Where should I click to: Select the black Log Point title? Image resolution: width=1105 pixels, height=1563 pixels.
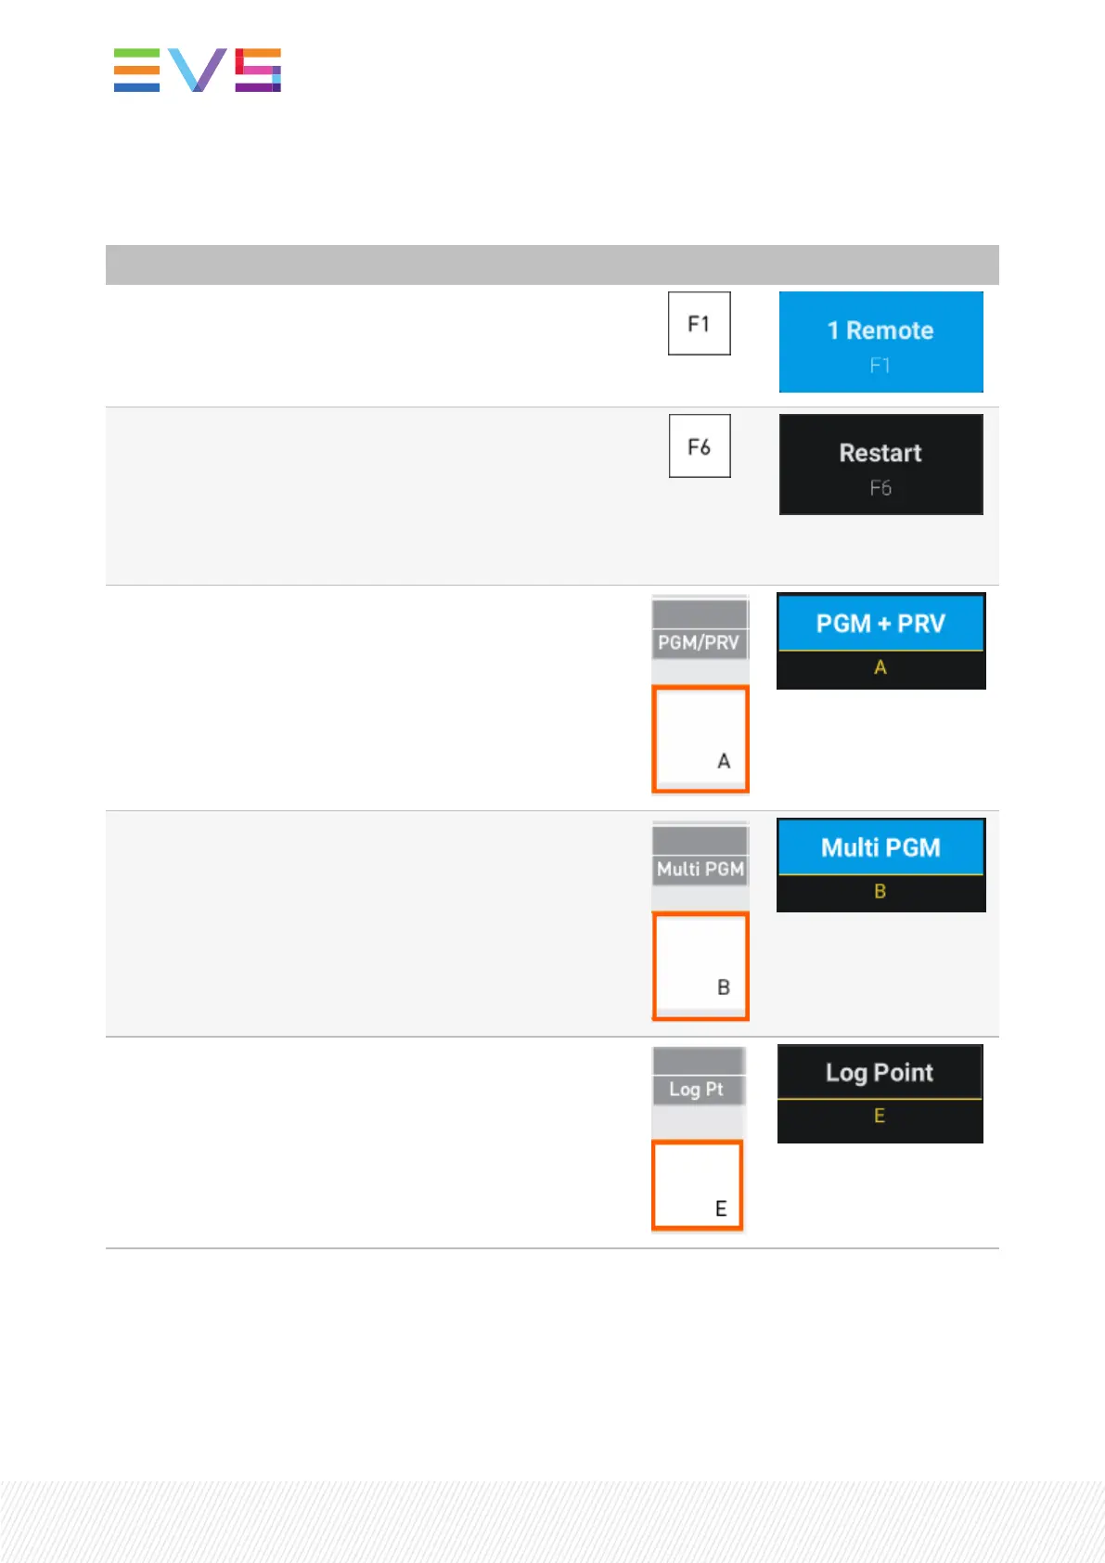pos(880,1073)
